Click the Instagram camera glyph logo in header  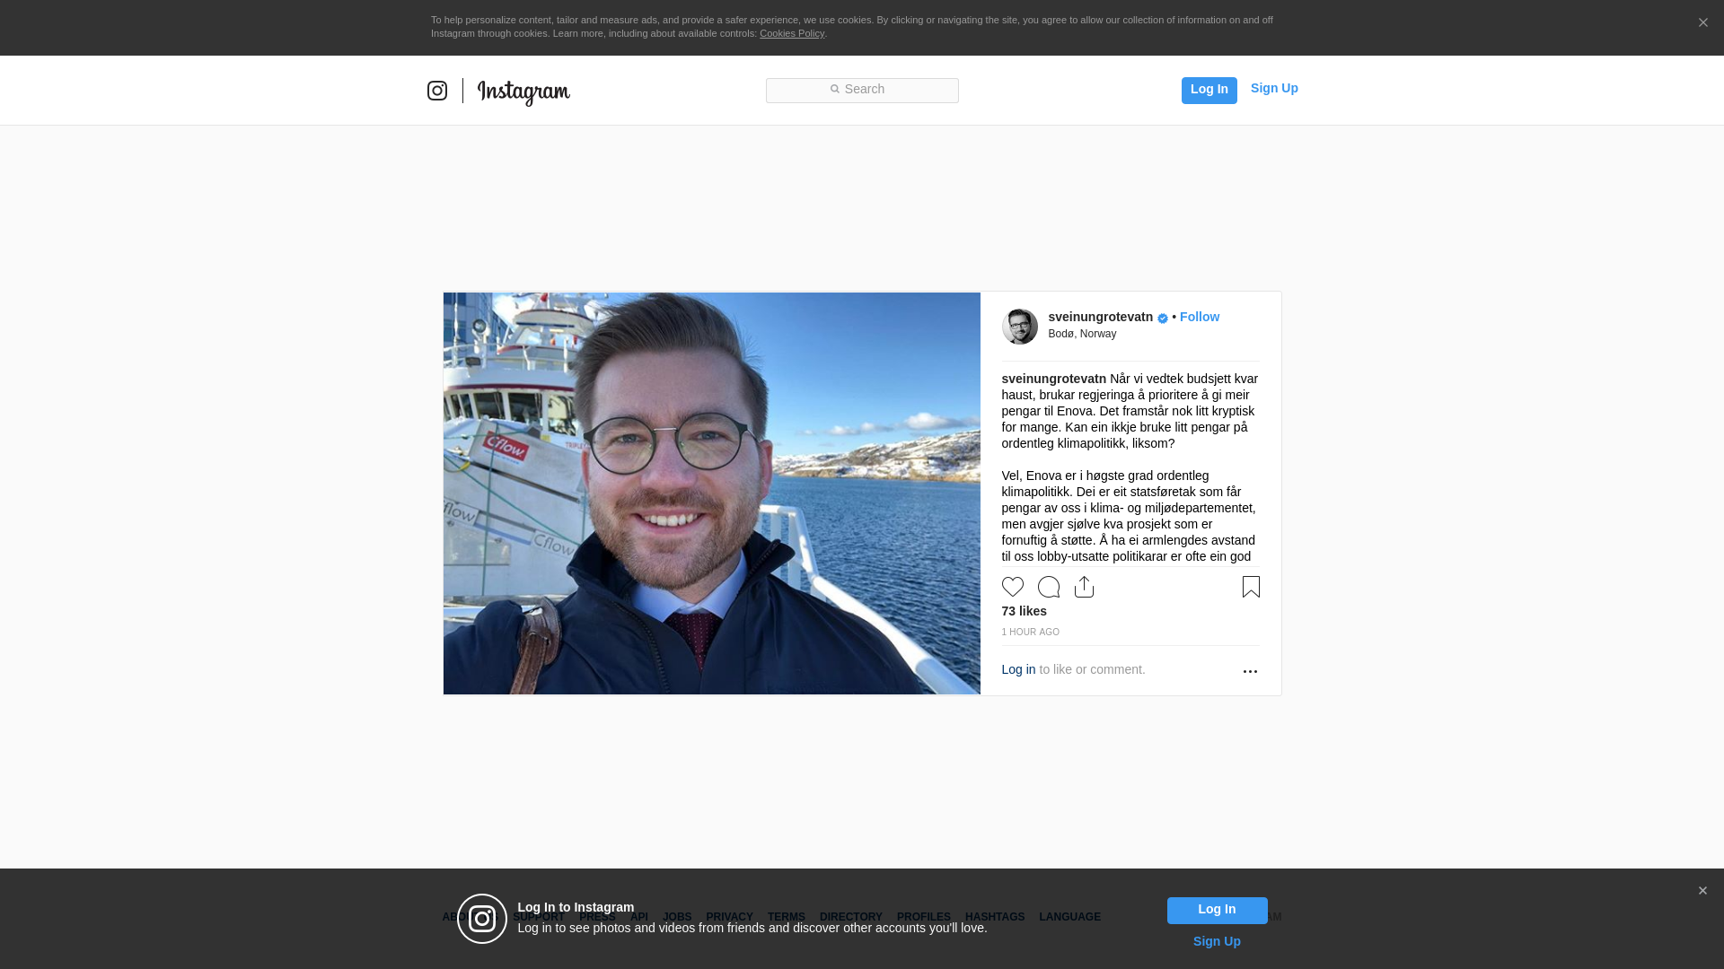(437, 91)
